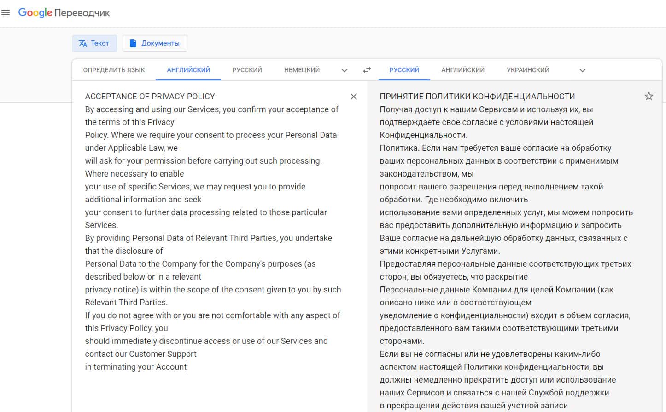Expand more source languages dropdown
Screen dimensions: 666x412
pos(345,70)
